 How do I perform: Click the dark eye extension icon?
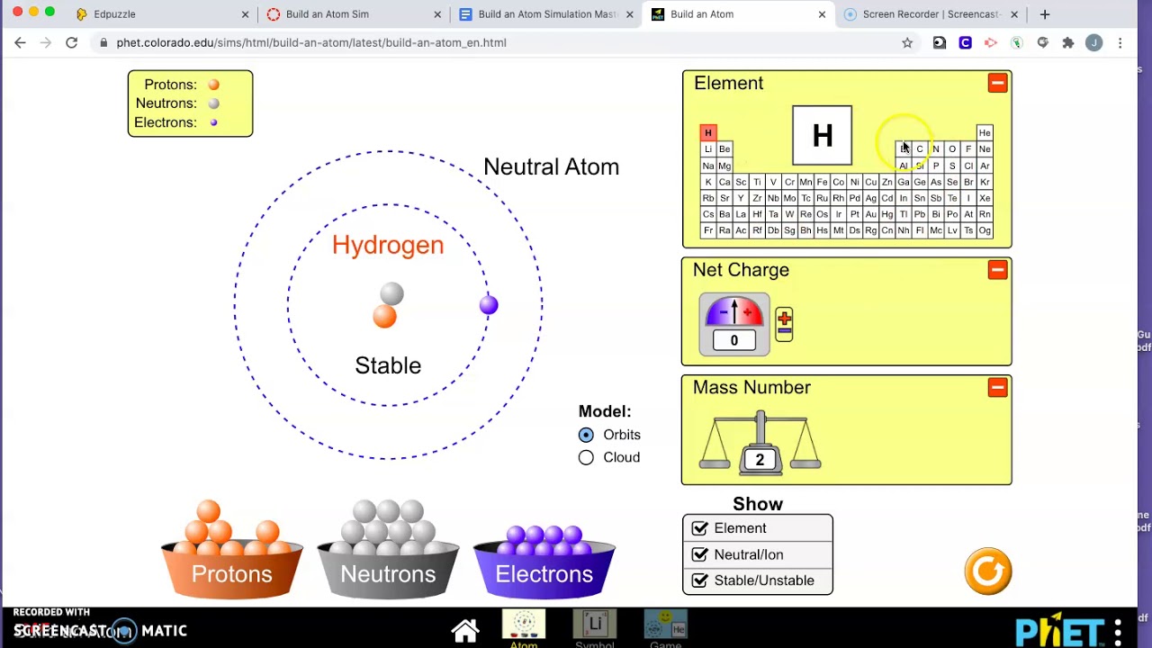[940, 42]
